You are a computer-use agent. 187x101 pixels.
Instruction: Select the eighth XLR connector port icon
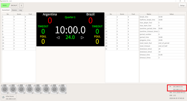click(x=63, y=89)
